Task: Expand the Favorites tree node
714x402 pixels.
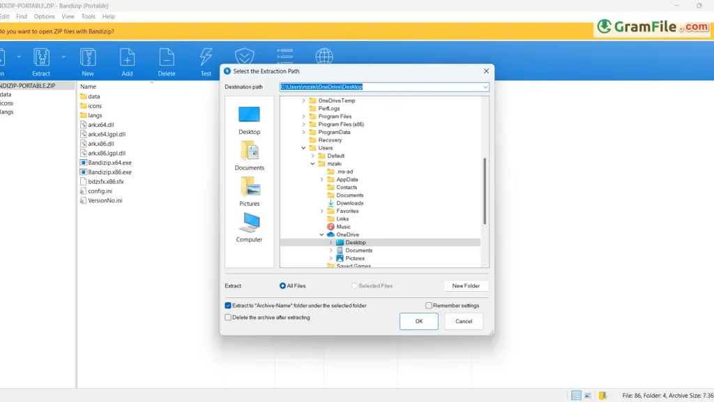Action: [x=322, y=211]
